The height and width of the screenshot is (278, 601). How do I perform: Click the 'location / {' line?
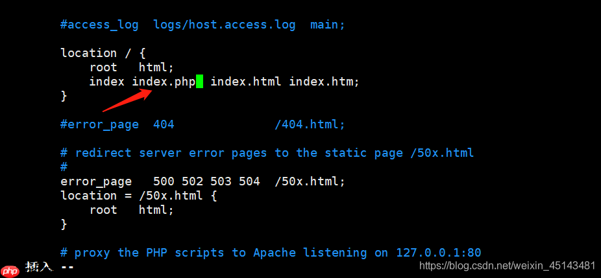[103, 53]
